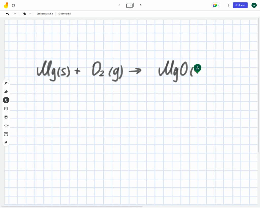Add an image to the frame

pyautogui.click(x=6, y=117)
